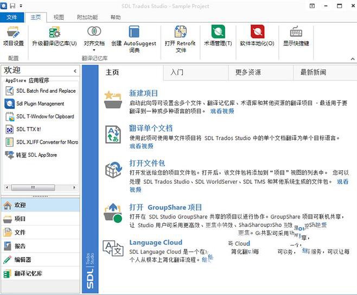Switch to 报告 reports view
Image resolution: width=357 pixels, height=295 pixels.
pyautogui.click(x=41, y=246)
